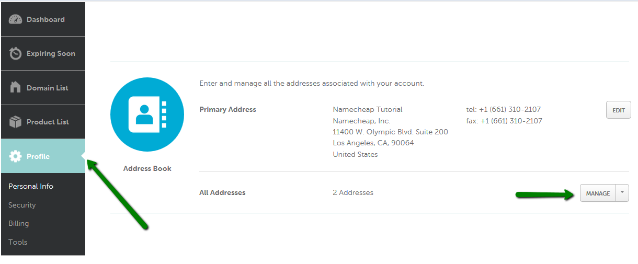Open the Product List page
638x264 pixels.
click(x=43, y=122)
